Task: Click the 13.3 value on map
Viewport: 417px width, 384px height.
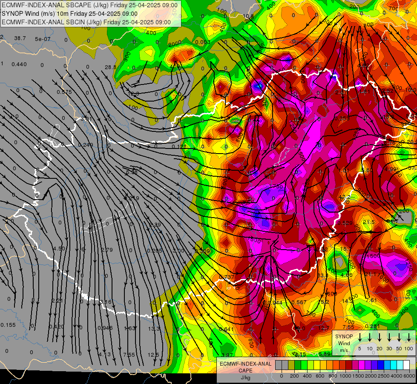Action: click(154, 329)
